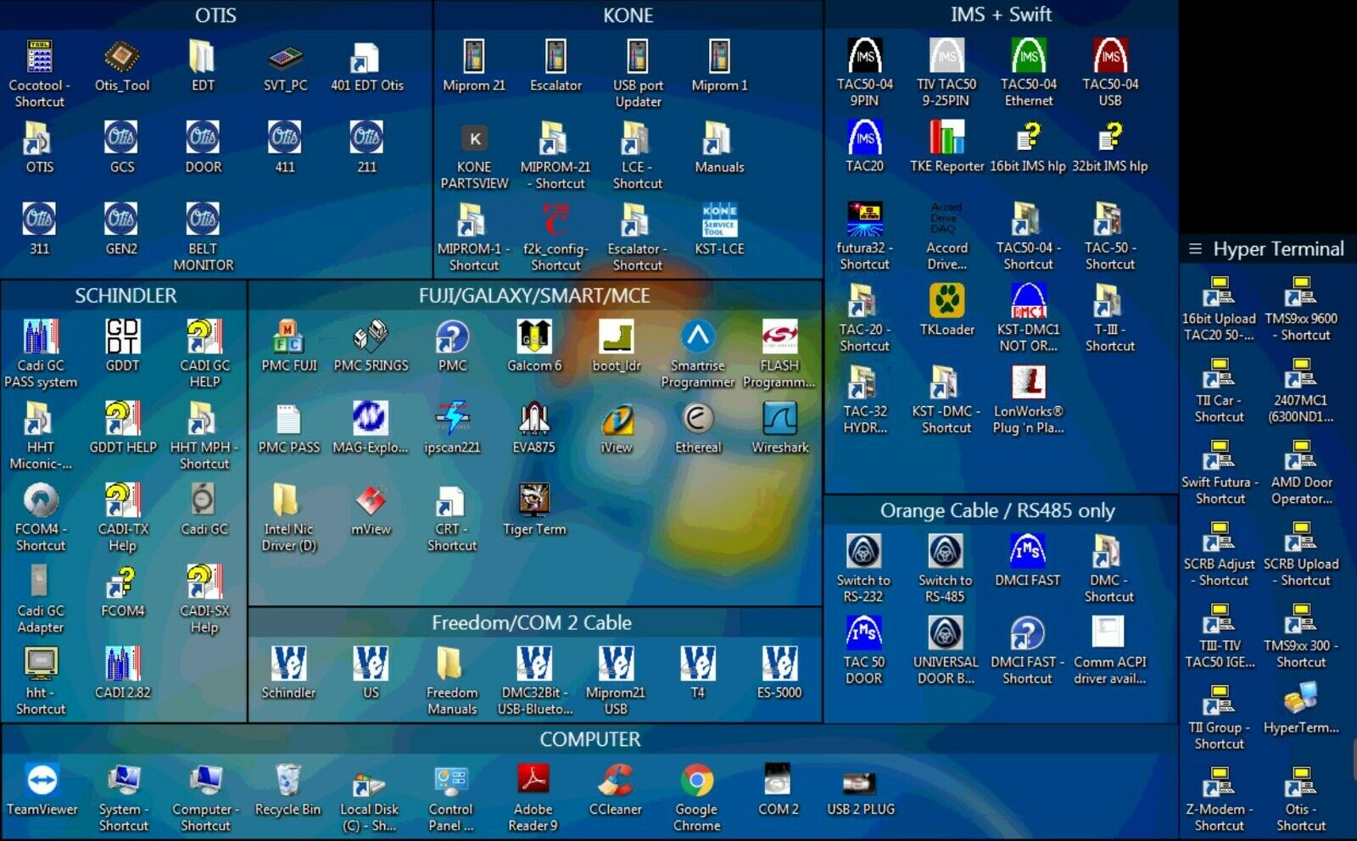Open CCleaner
The height and width of the screenshot is (841, 1357).
tap(615, 780)
